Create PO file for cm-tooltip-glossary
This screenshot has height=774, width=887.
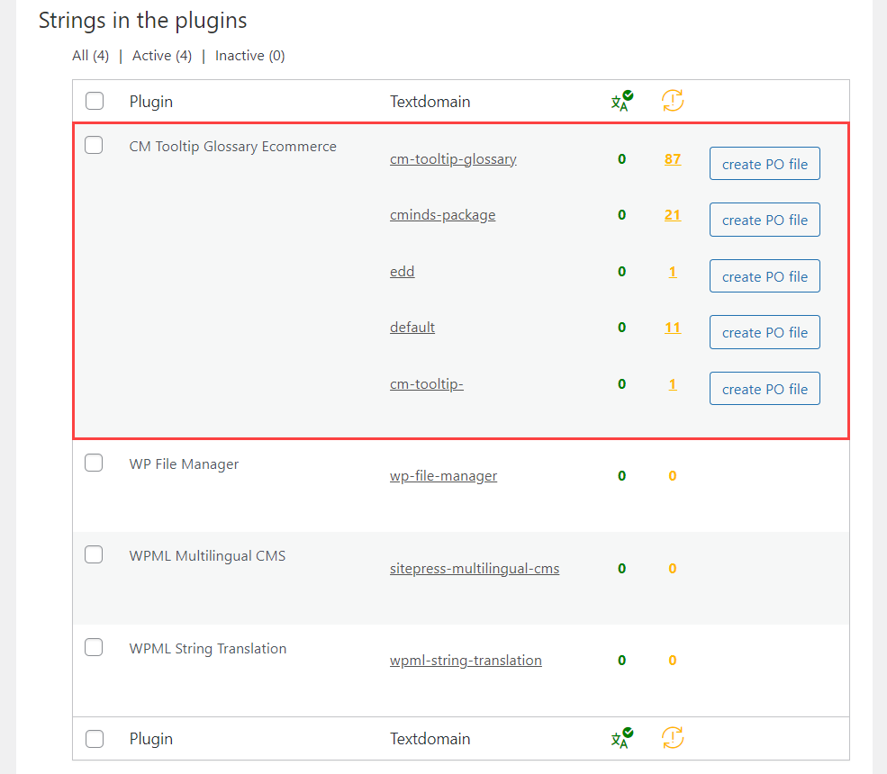765,164
